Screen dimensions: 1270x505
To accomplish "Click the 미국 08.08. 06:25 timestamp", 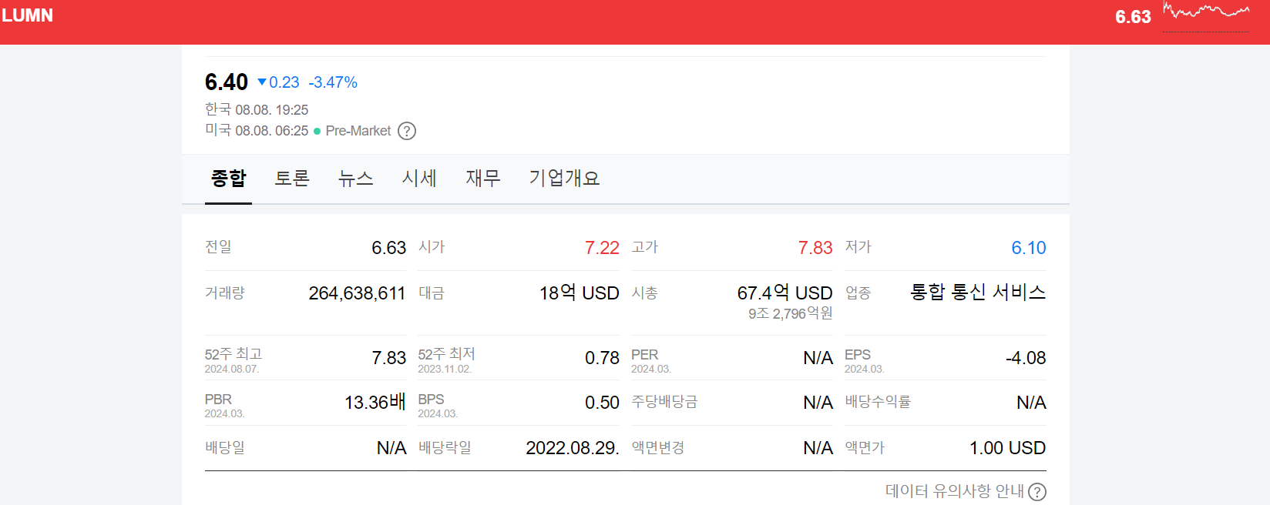I will pos(257,131).
